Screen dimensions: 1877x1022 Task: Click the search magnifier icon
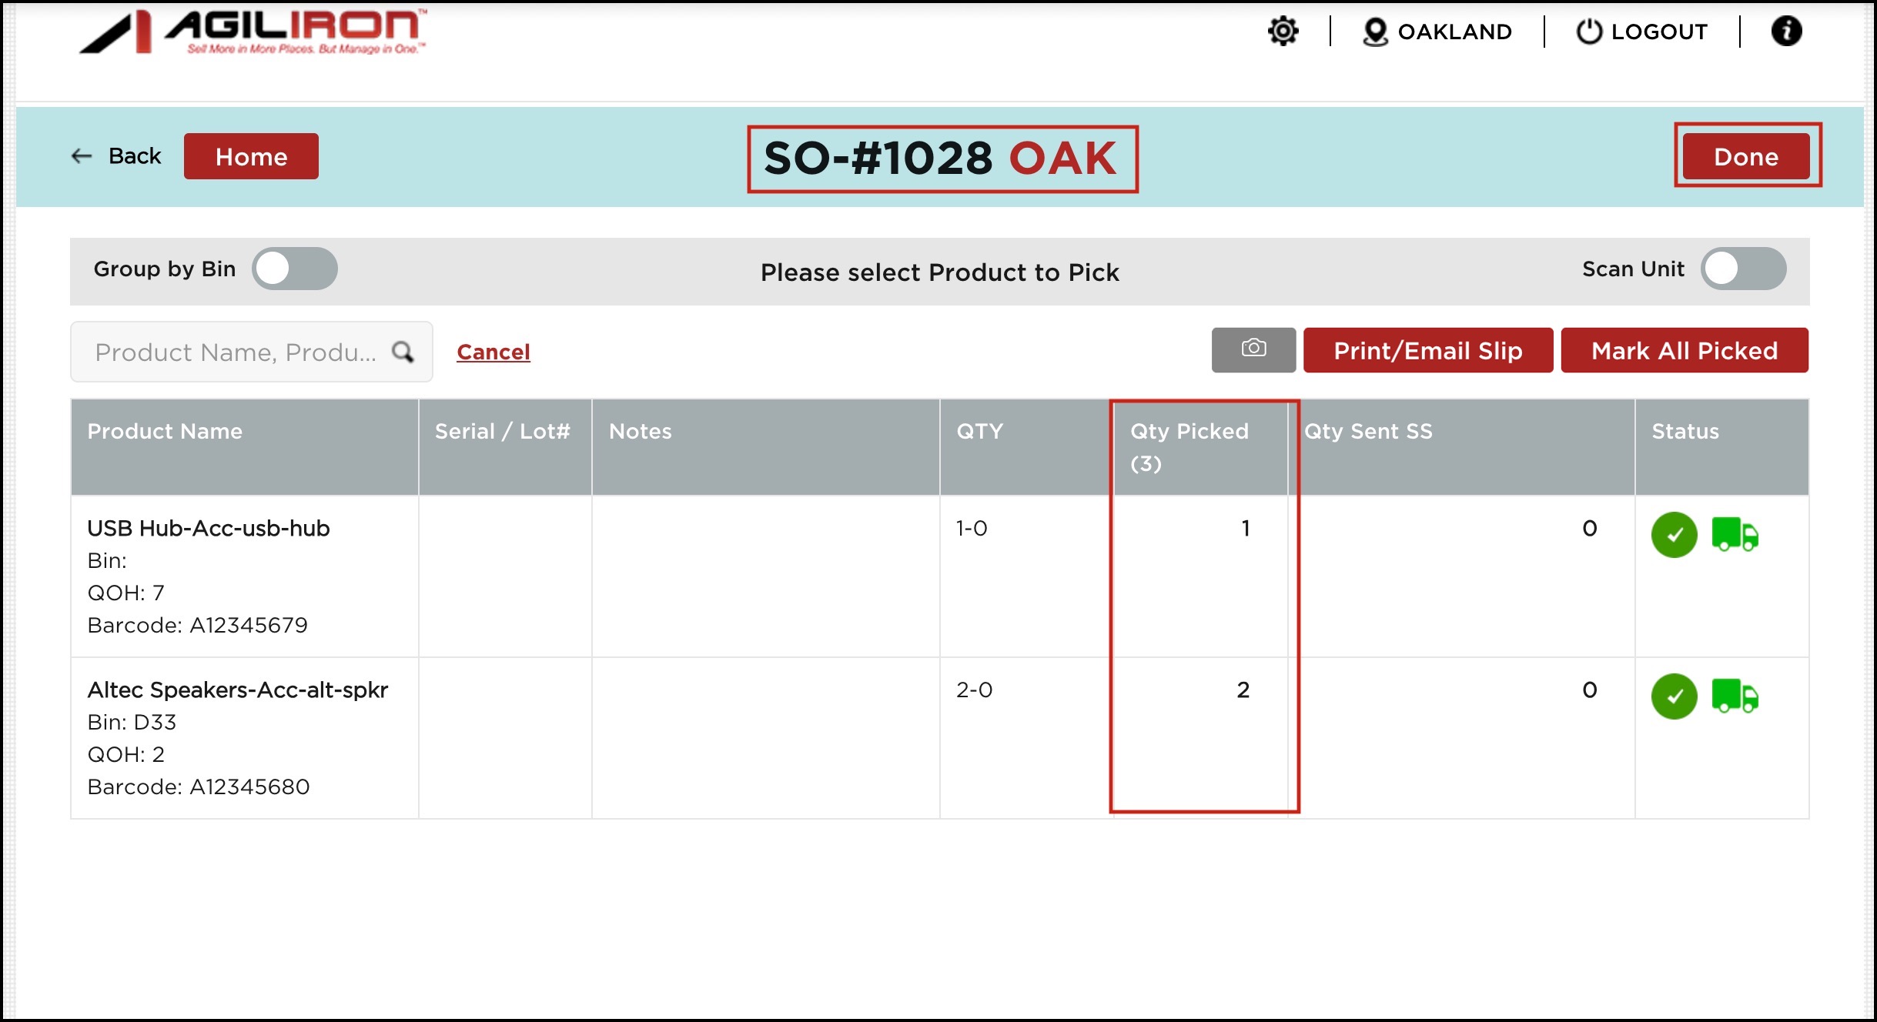pyautogui.click(x=403, y=352)
